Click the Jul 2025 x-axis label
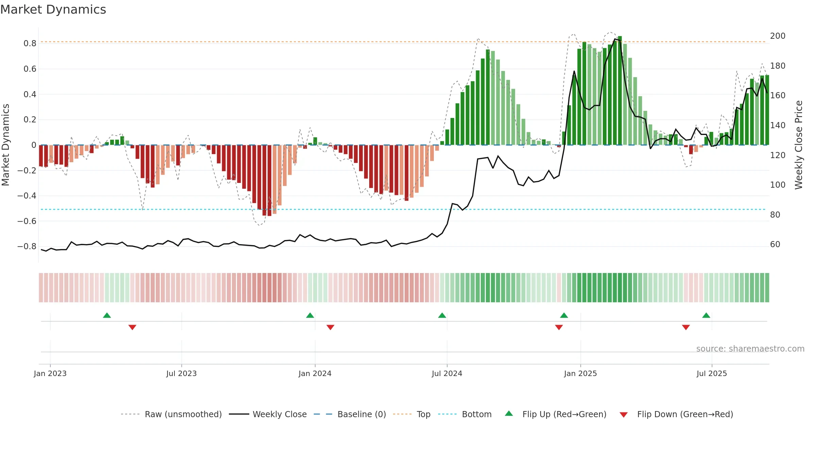This screenshot has width=816, height=459. tap(712, 373)
